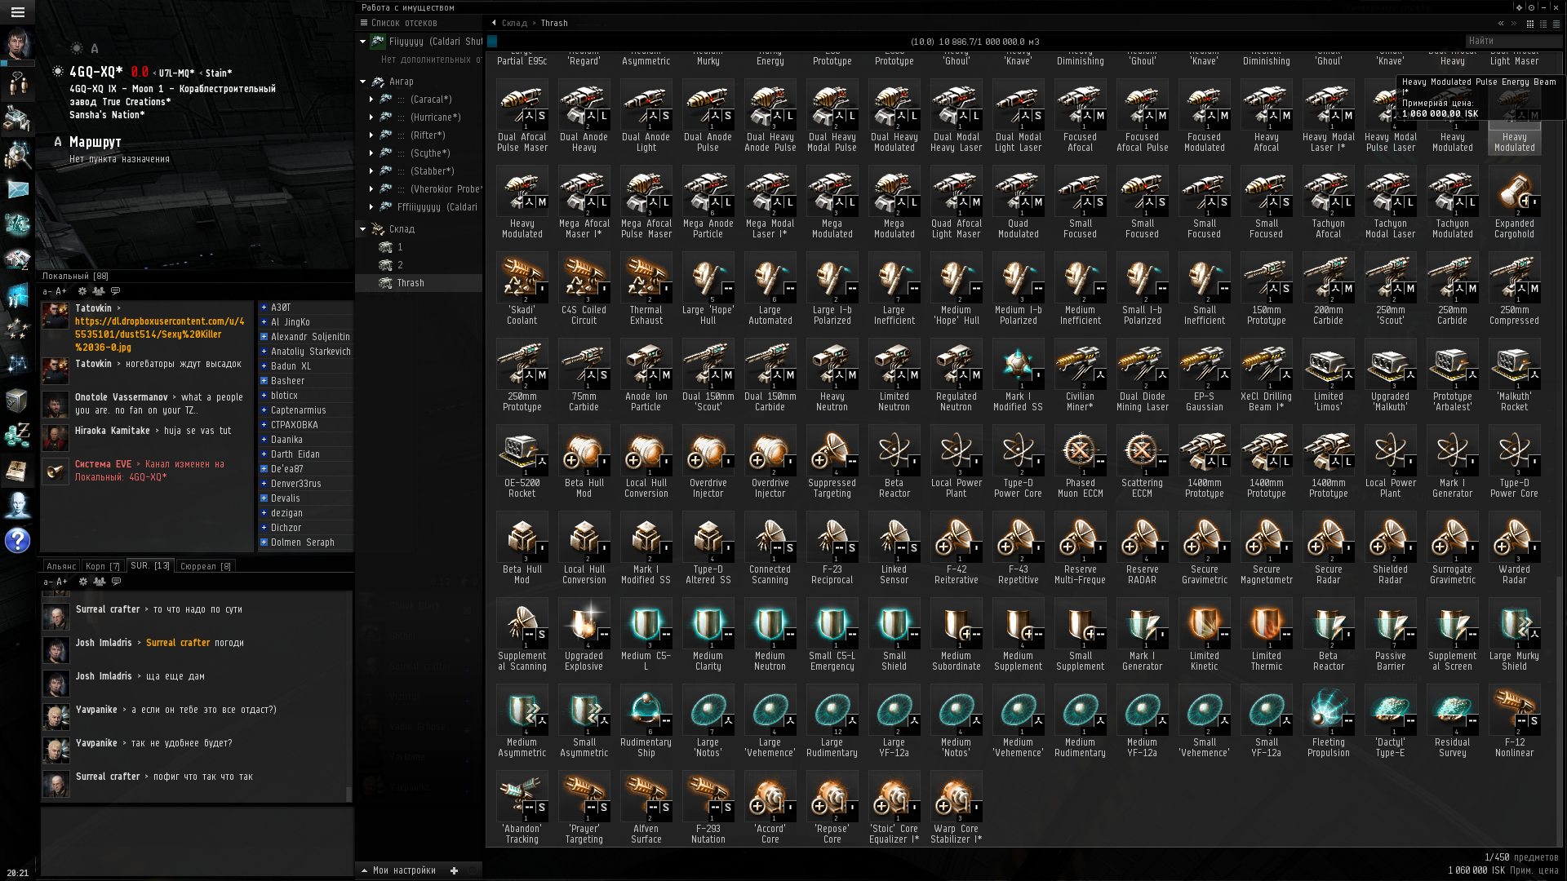The width and height of the screenshot is (1567, 881).
Task: Select the Warp Core Stabilizer I item
Action: coord(957,808)
